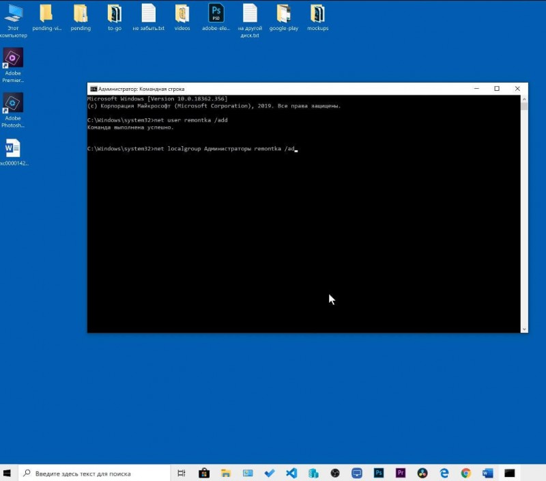Screen dimensions: 546x481
Task: Select the videos folder on desktop
Action: click(x=182, y=18)
